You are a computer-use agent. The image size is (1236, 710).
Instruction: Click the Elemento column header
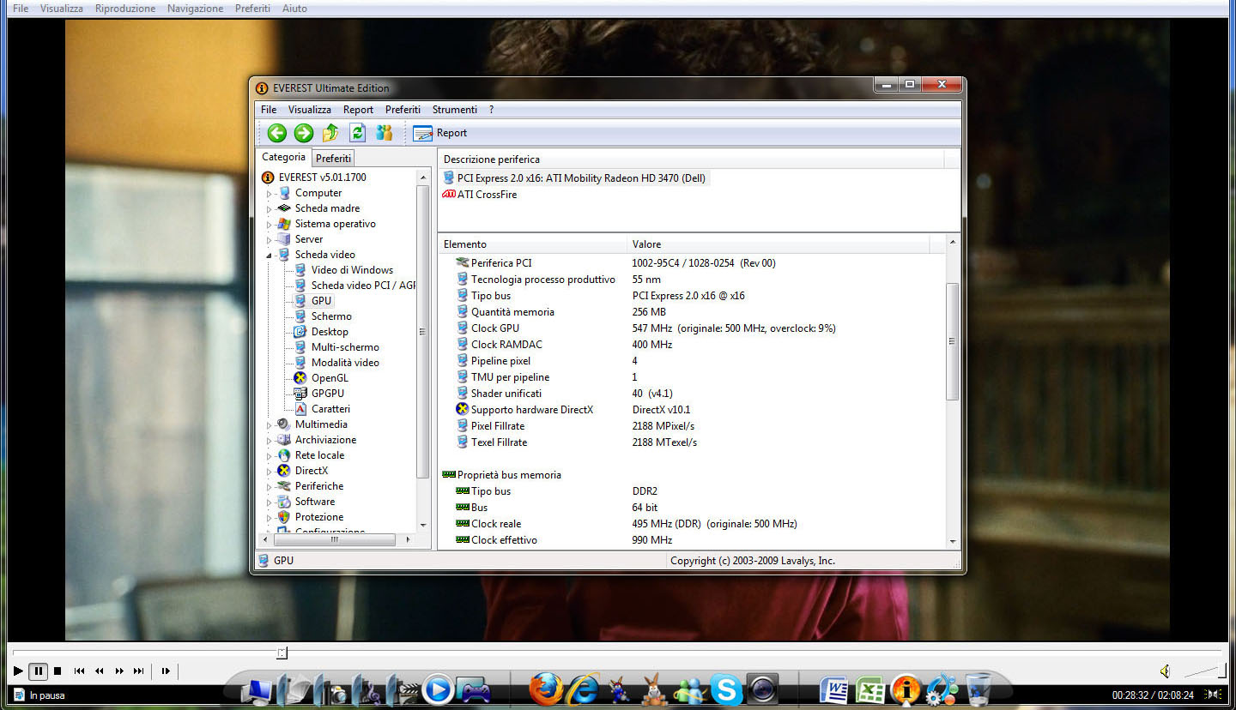(532, 244)
